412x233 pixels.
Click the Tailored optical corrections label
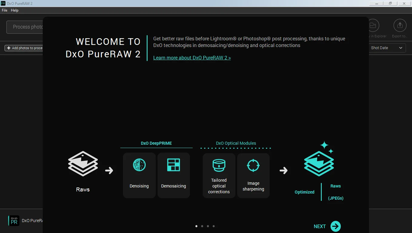tap(219, 186)
